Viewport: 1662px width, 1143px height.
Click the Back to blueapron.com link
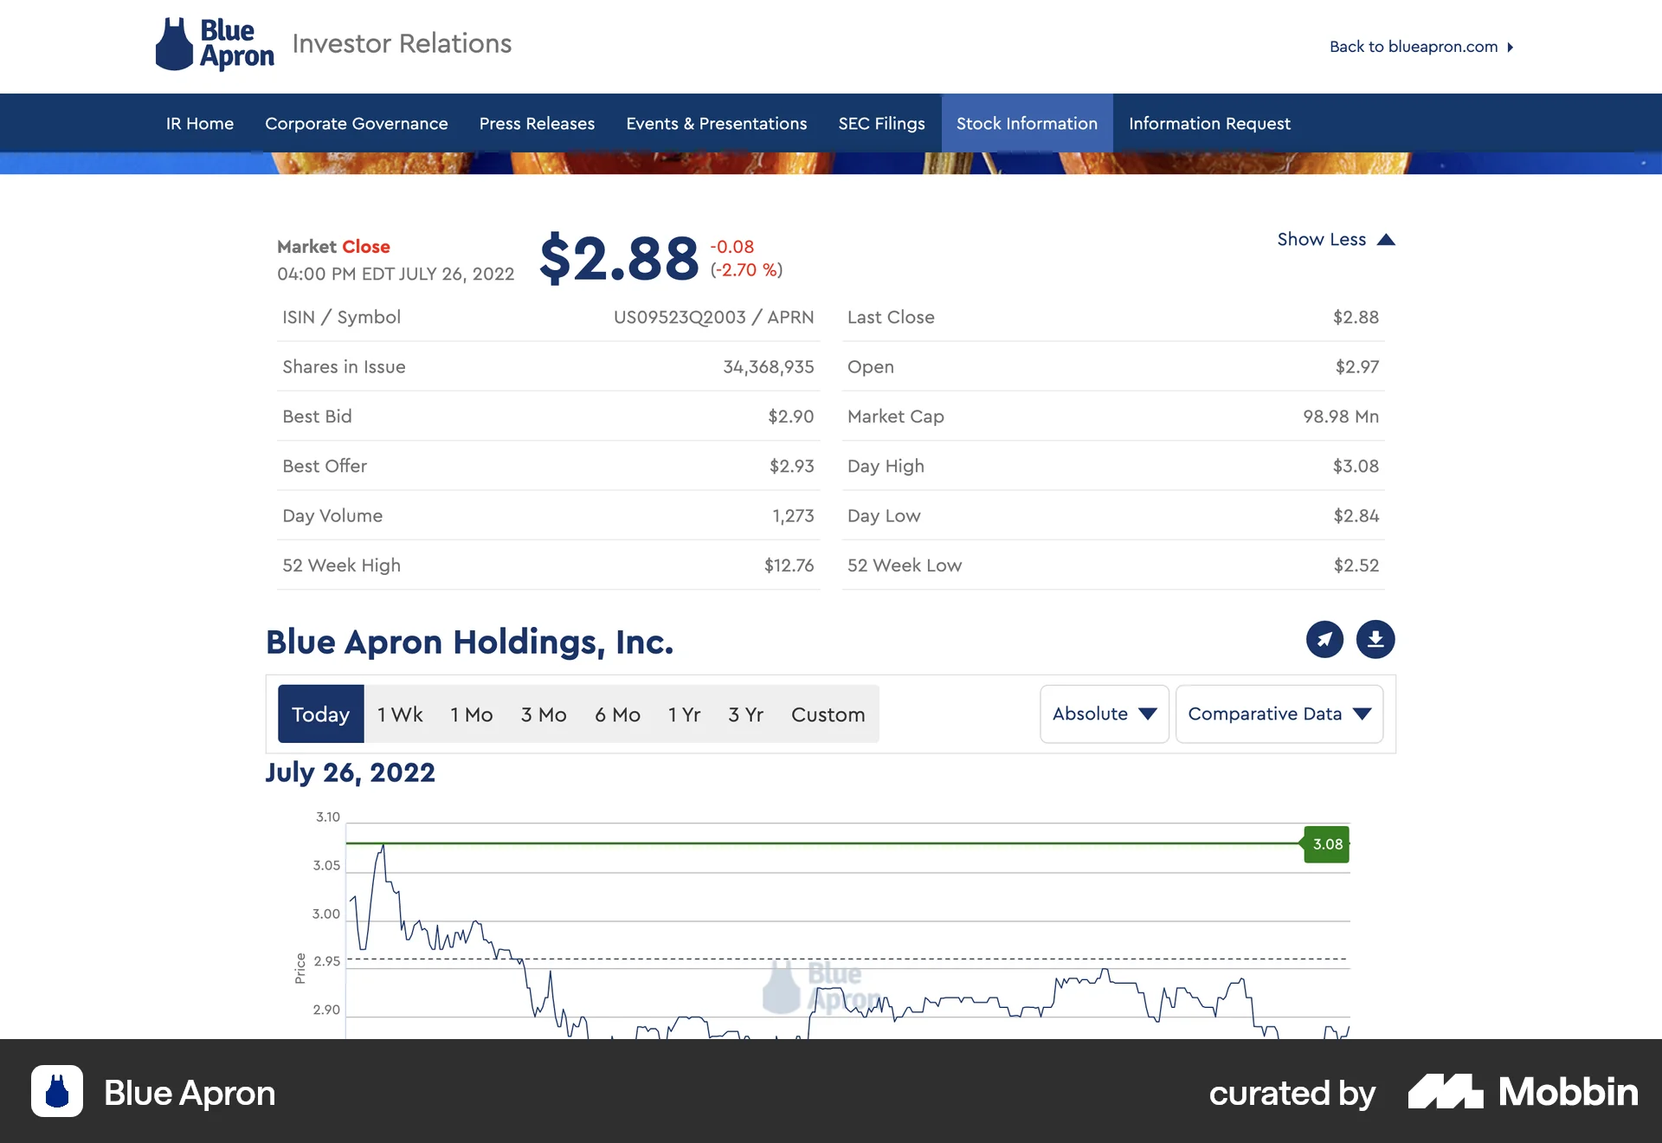[x=1413, y=47]
